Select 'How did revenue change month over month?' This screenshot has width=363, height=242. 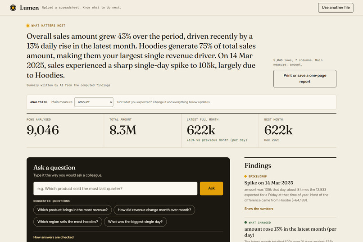tap(154, 210)
